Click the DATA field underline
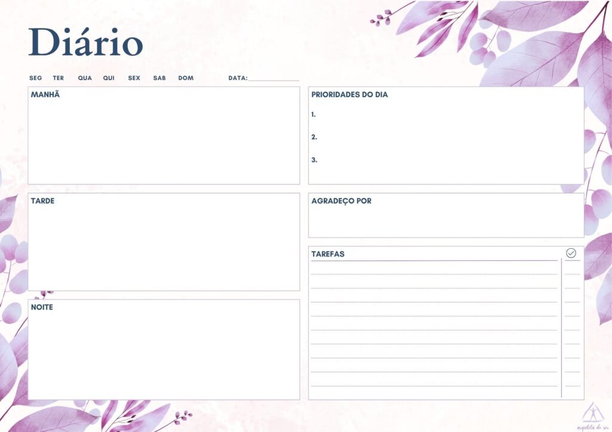 pos(274,79)
